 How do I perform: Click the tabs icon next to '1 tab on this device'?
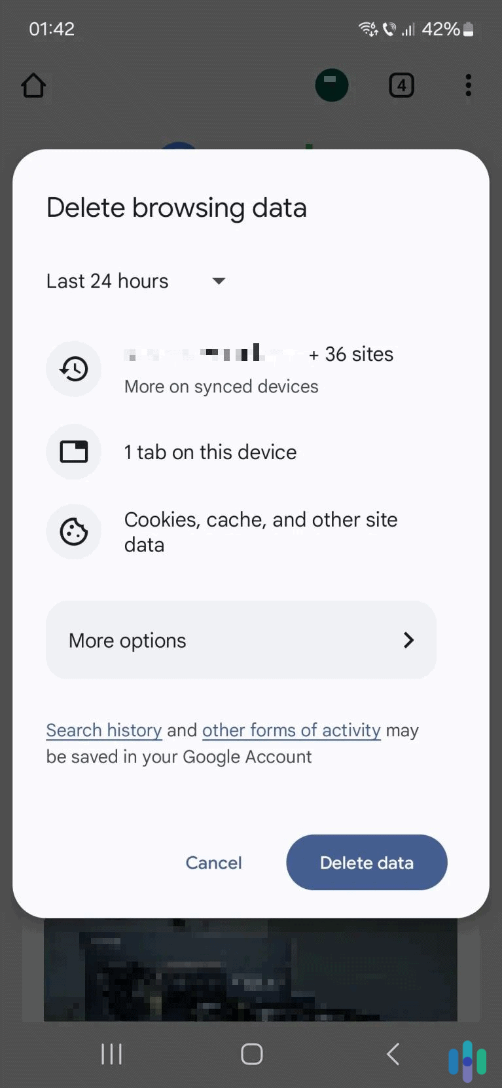point(73,451)
